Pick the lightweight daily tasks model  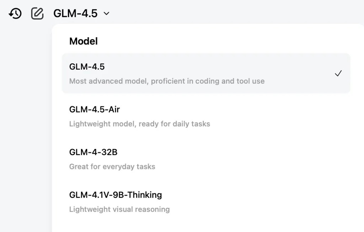(206, 116)
